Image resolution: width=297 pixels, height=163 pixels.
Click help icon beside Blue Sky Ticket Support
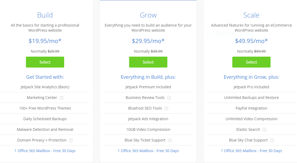coord(170,140)
